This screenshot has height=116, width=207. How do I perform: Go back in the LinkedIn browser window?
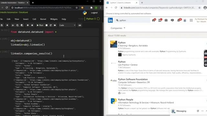(107, 8)
